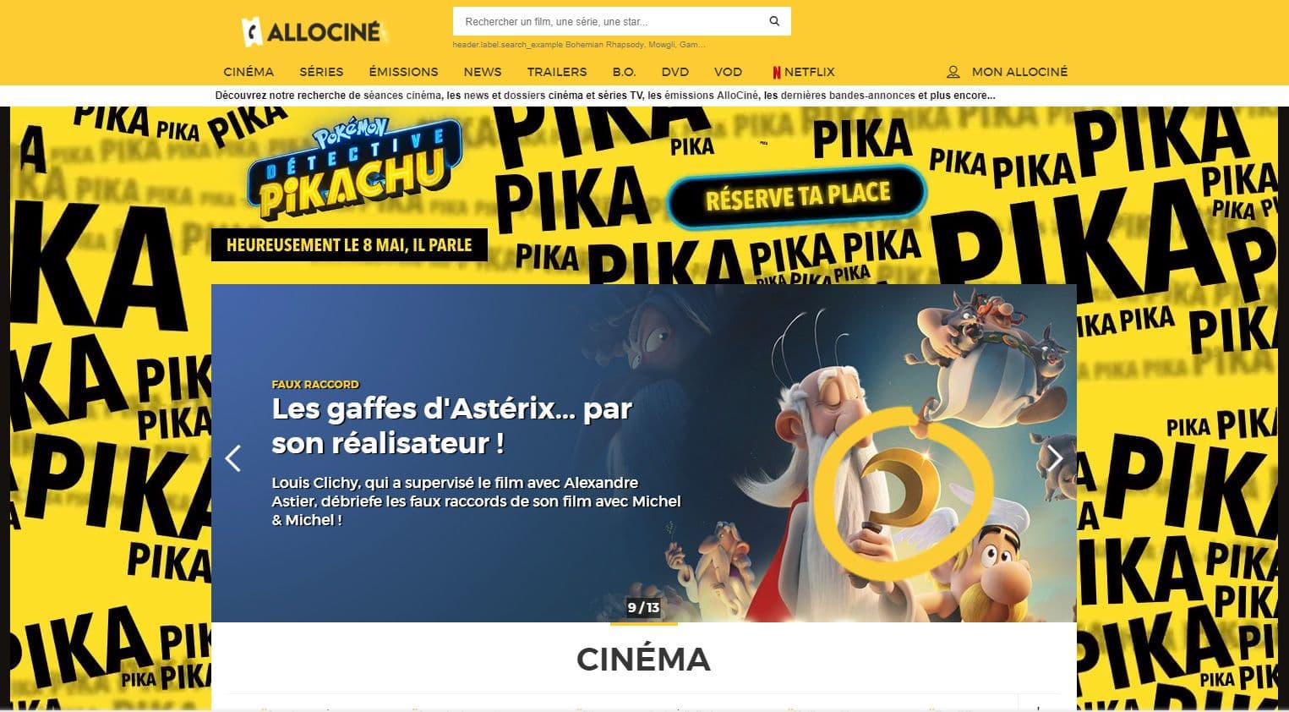
Task: Advance to the next carousel slide arrow
Action: [x=1055, y=458]
